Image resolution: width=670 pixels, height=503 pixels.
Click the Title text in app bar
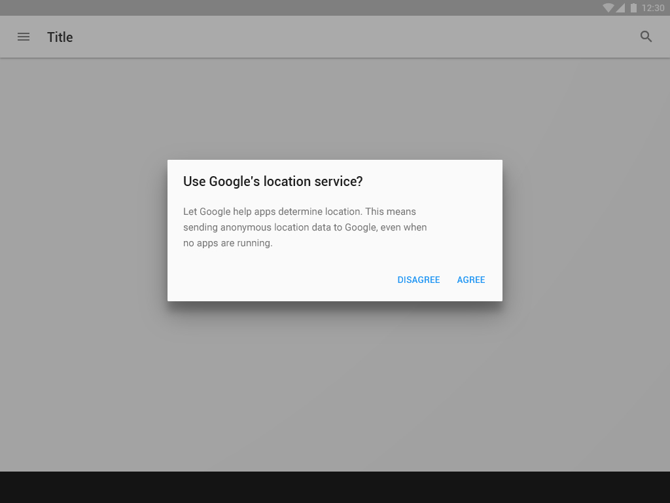point(60,37)
